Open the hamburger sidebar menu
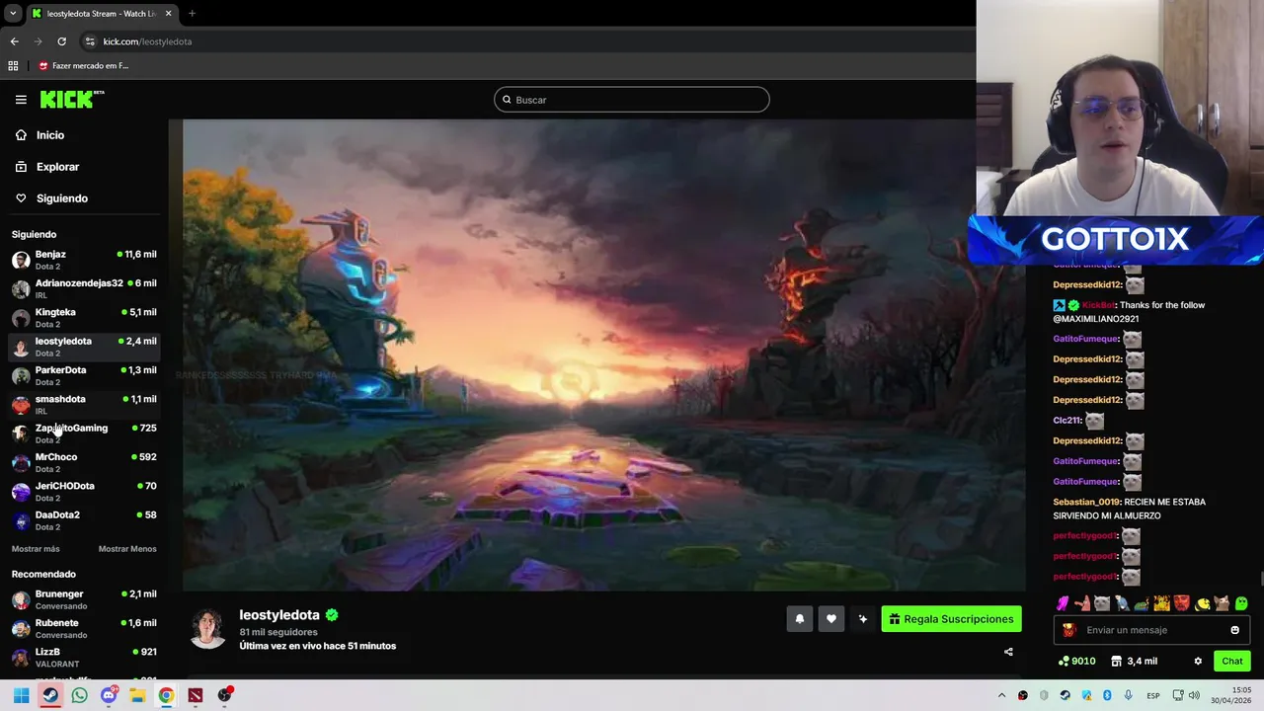The height and width of the screenshot is (711, 1264). [x=21, y=100]
